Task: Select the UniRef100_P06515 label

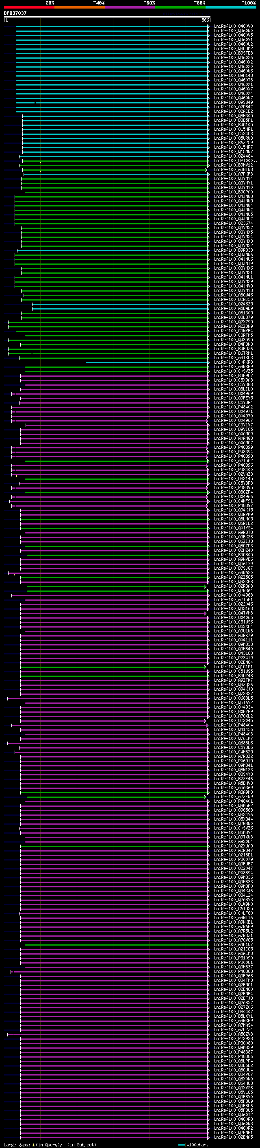Action: (233, 761)
